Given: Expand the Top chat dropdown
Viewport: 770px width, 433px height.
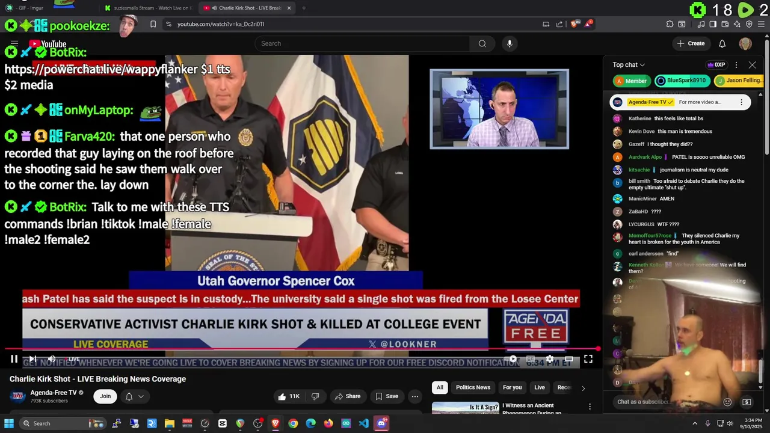Looking at the screenshot, I should pyautogui.click(x=629, y=65).
